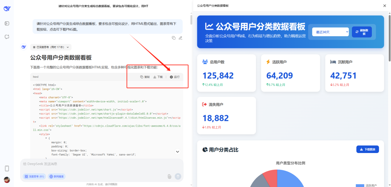Start a new chat from sidebar icon

(7, 37)
